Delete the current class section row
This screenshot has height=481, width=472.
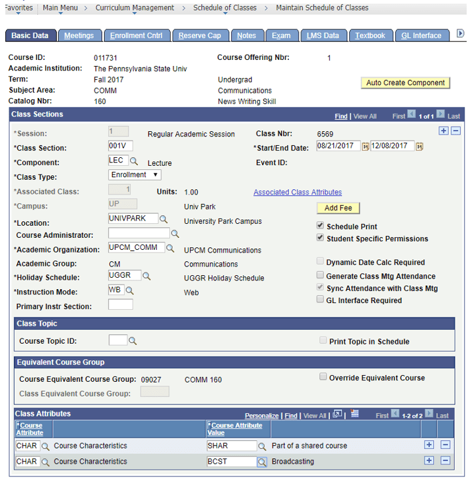tap(456, 131)
